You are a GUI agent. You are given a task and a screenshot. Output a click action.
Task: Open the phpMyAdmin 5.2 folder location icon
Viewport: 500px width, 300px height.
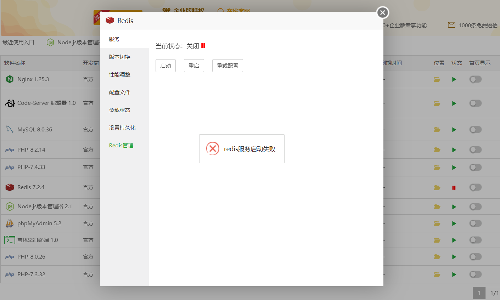437,223
